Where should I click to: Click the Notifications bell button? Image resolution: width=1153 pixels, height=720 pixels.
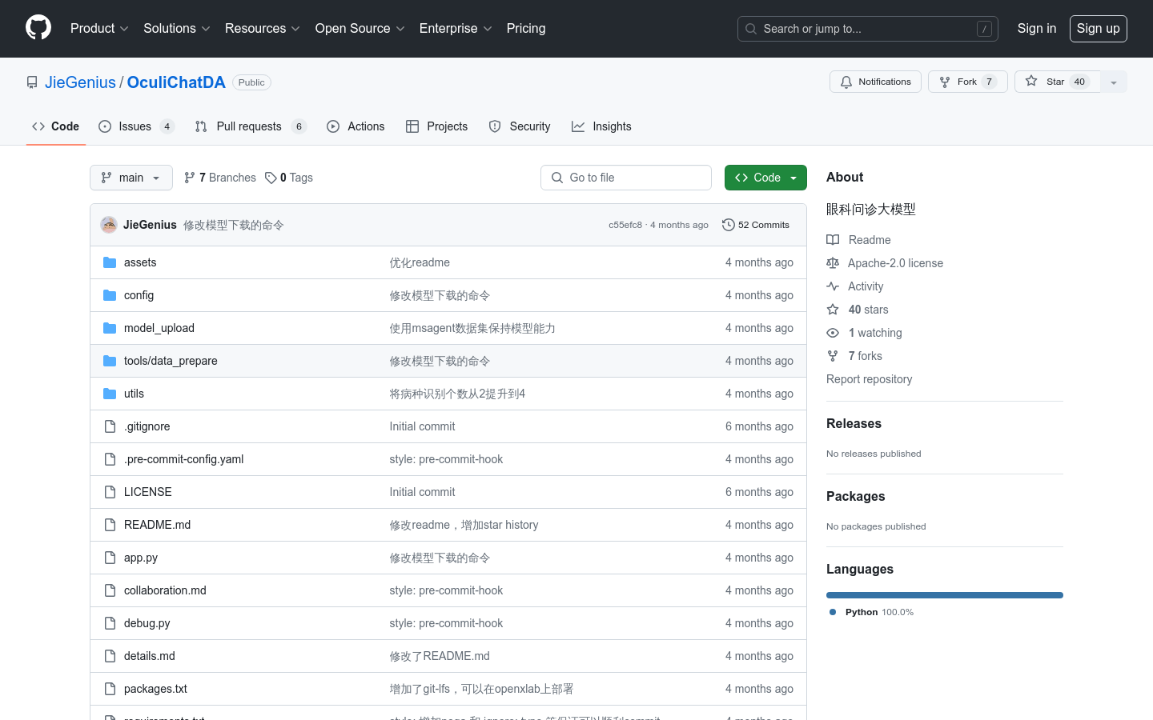click(x=875, y=82)
